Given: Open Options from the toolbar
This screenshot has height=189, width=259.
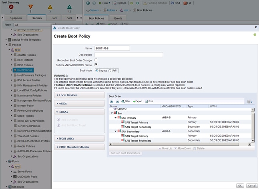Looking at the screenshot, I should pyautogui.click(x=120, y=3).
